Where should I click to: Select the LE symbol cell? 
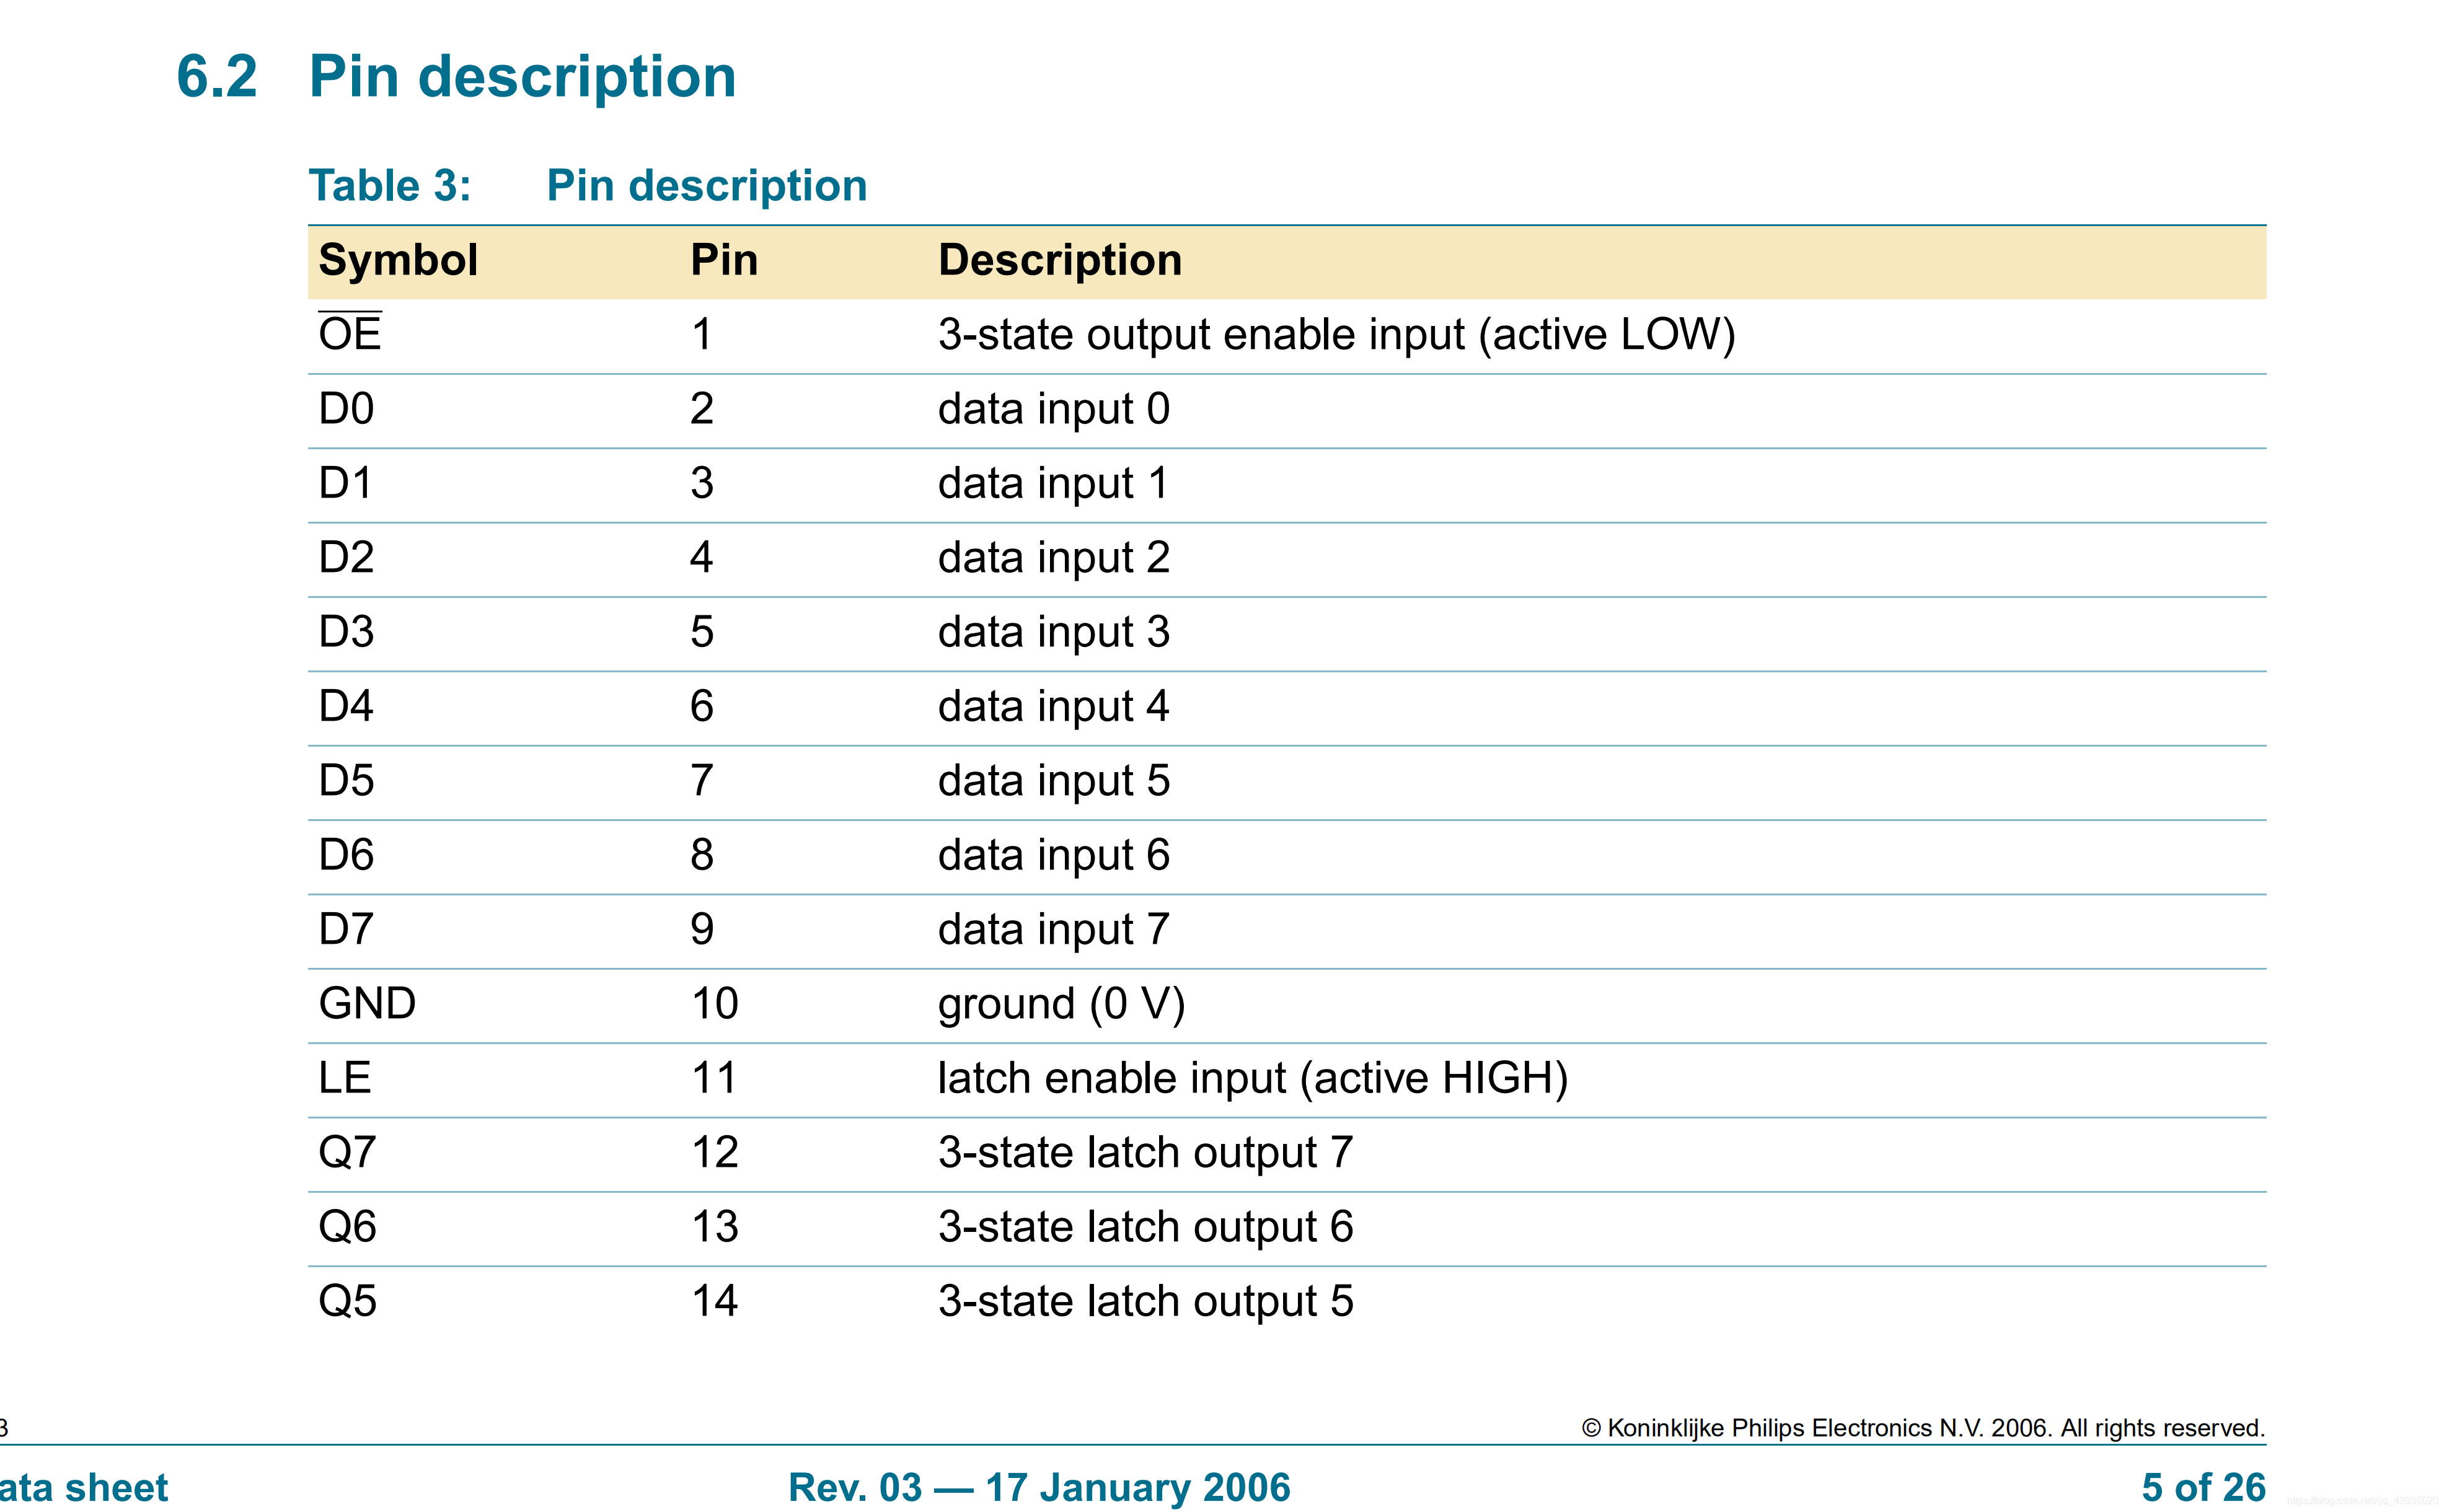point(345,1078)
